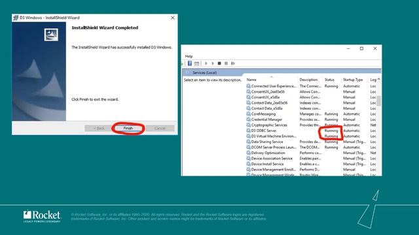Click the play arrow beside the action pane icon

pos(206,63)
